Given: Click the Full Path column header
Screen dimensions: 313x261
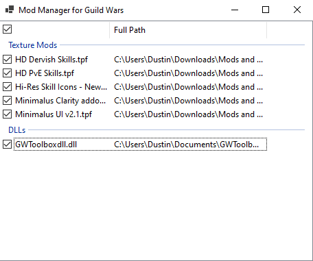Looking at the screenshot, I should click(188, 30).
